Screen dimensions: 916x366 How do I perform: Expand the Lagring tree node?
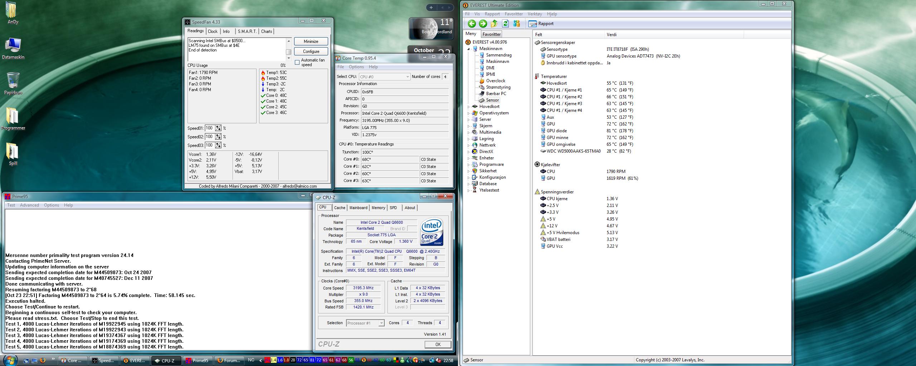pyautogui.click(x=469, y=139)
